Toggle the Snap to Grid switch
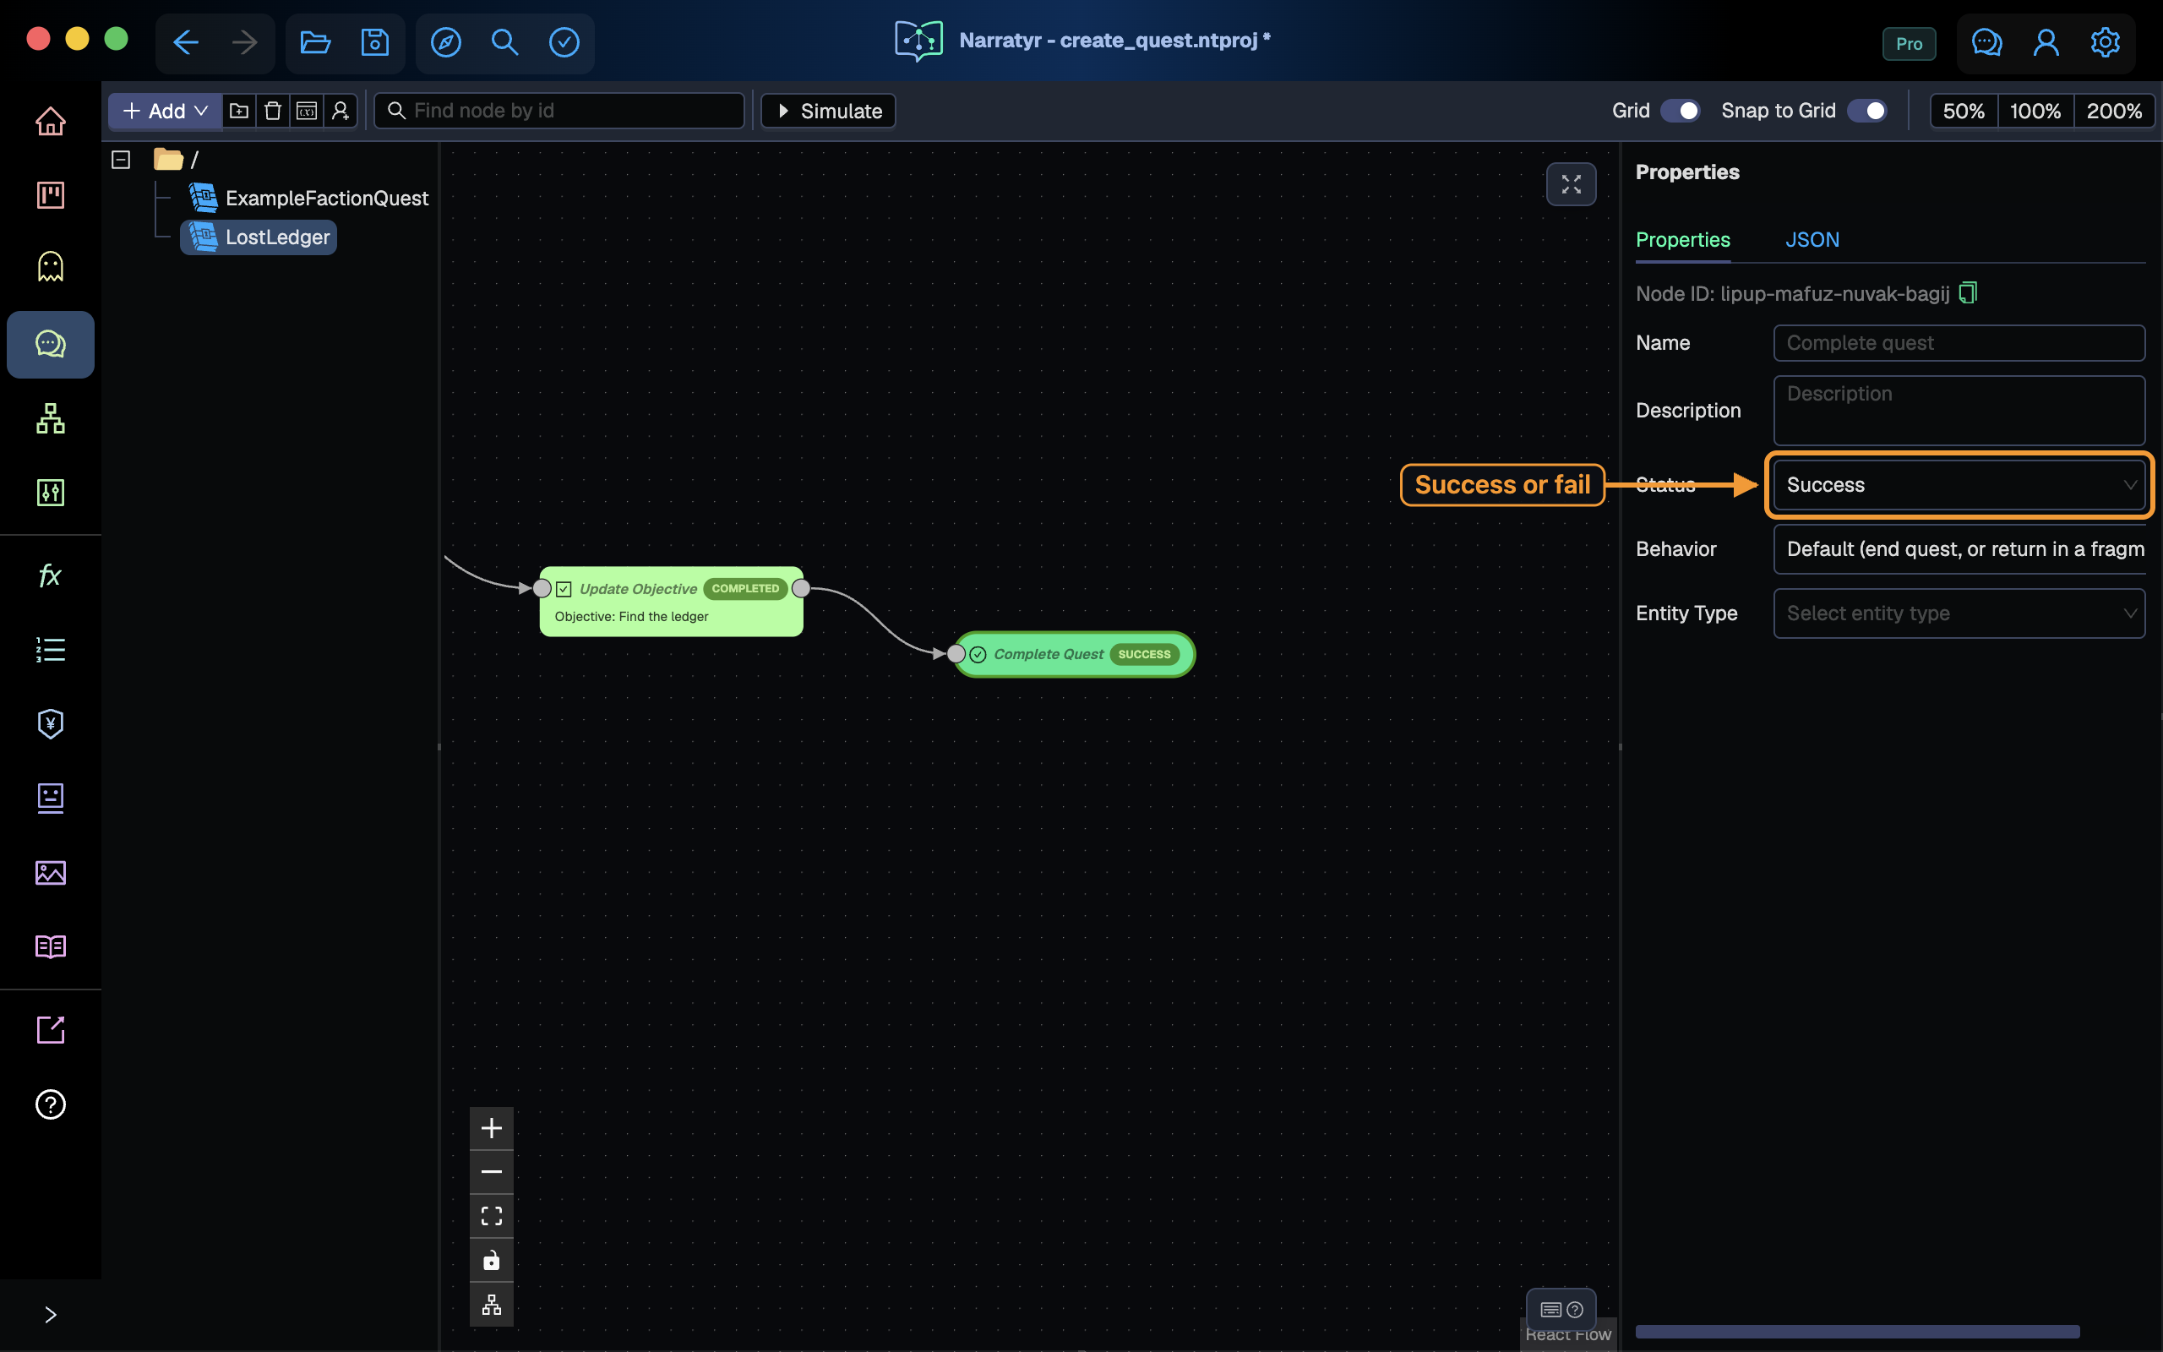Image resolution: width=2163 pixels, height=1352 pixels. (1867, 111)
